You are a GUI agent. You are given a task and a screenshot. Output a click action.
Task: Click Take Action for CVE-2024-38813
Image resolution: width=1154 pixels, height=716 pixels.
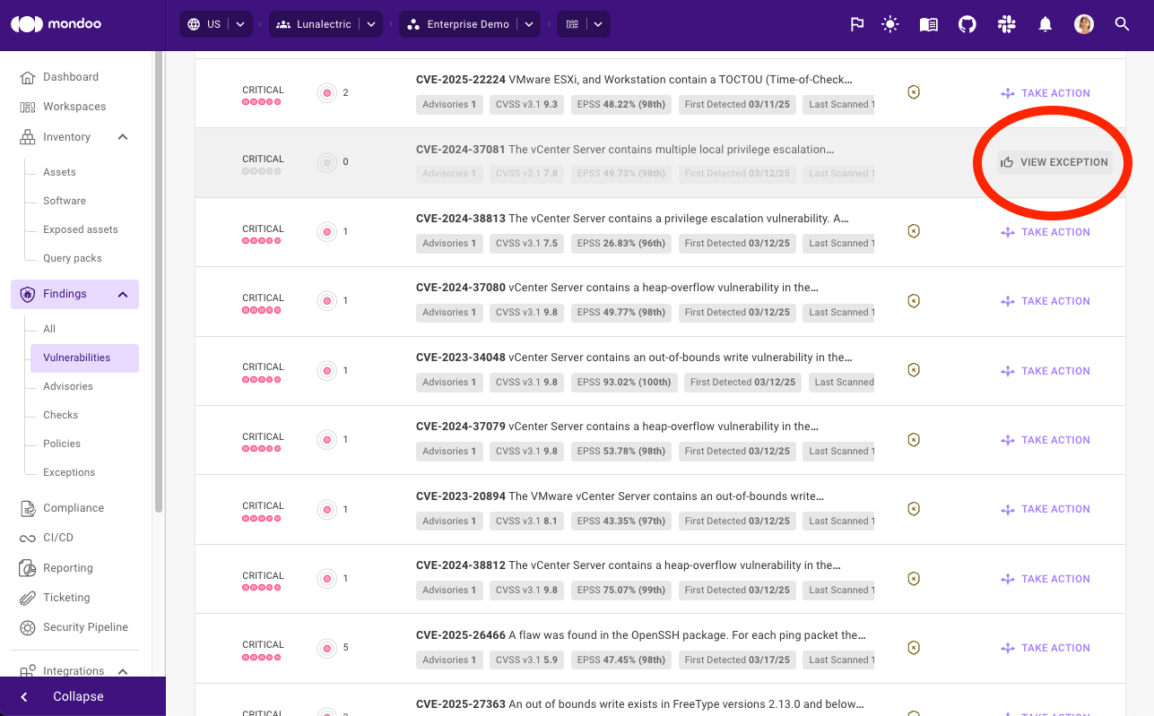[1046, 232]
